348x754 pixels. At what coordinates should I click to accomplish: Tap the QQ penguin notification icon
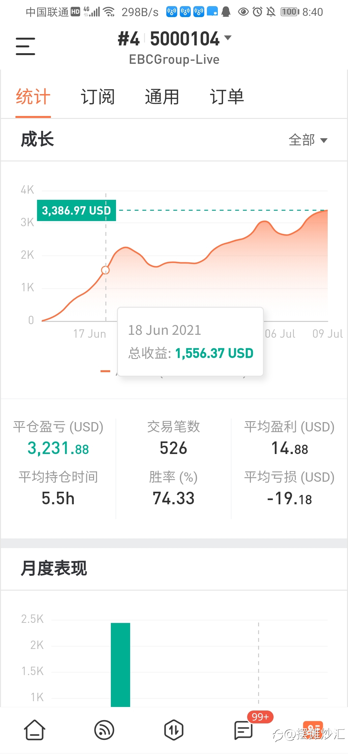click(x=226, y=12)
